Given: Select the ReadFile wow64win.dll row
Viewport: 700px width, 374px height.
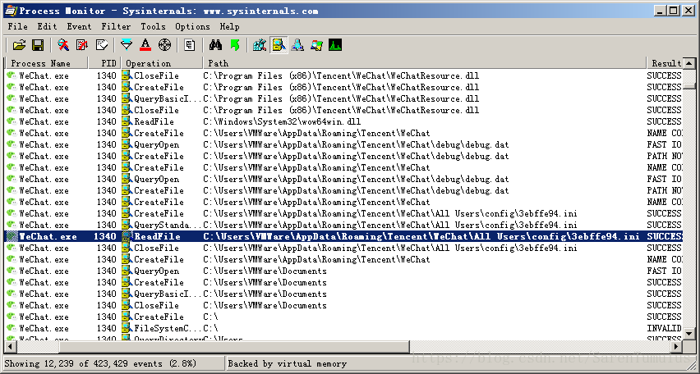Looking at the screenshot, I should [x=343, y=121].
